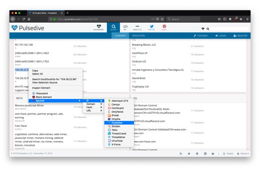Click the Twitter icon in the footer

pos(189,154)
